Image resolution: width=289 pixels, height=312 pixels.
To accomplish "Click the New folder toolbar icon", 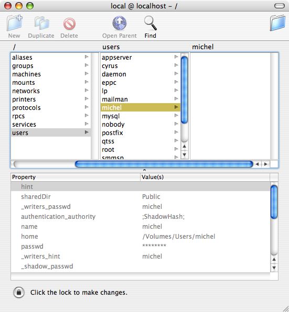I will tap(14, 23).
